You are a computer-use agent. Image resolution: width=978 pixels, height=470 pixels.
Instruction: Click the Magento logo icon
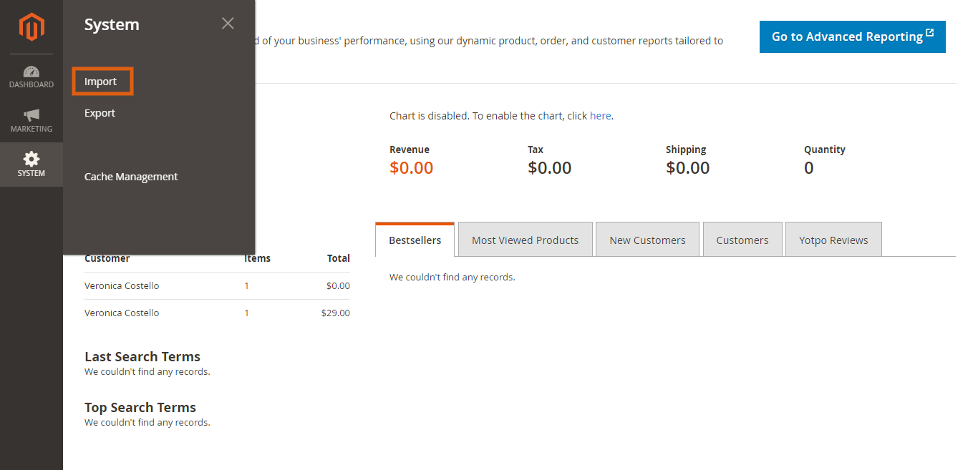tap(32, 27)
